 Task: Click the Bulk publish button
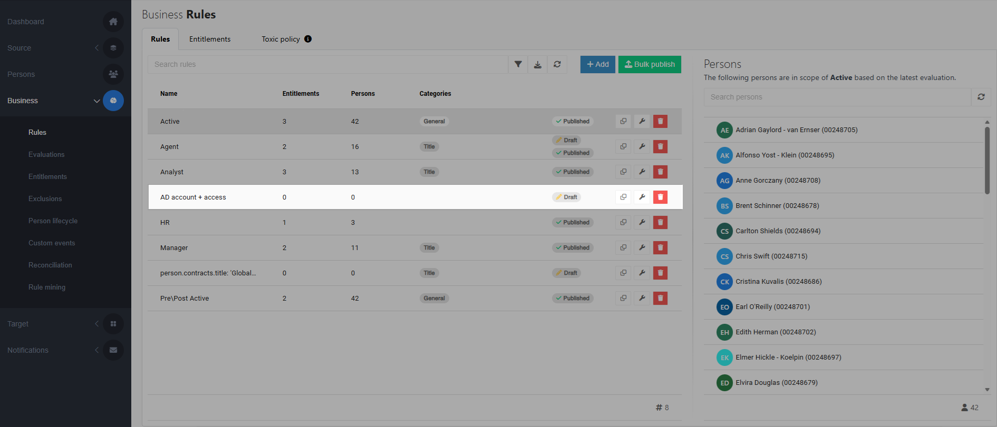(x=650, y=64)
